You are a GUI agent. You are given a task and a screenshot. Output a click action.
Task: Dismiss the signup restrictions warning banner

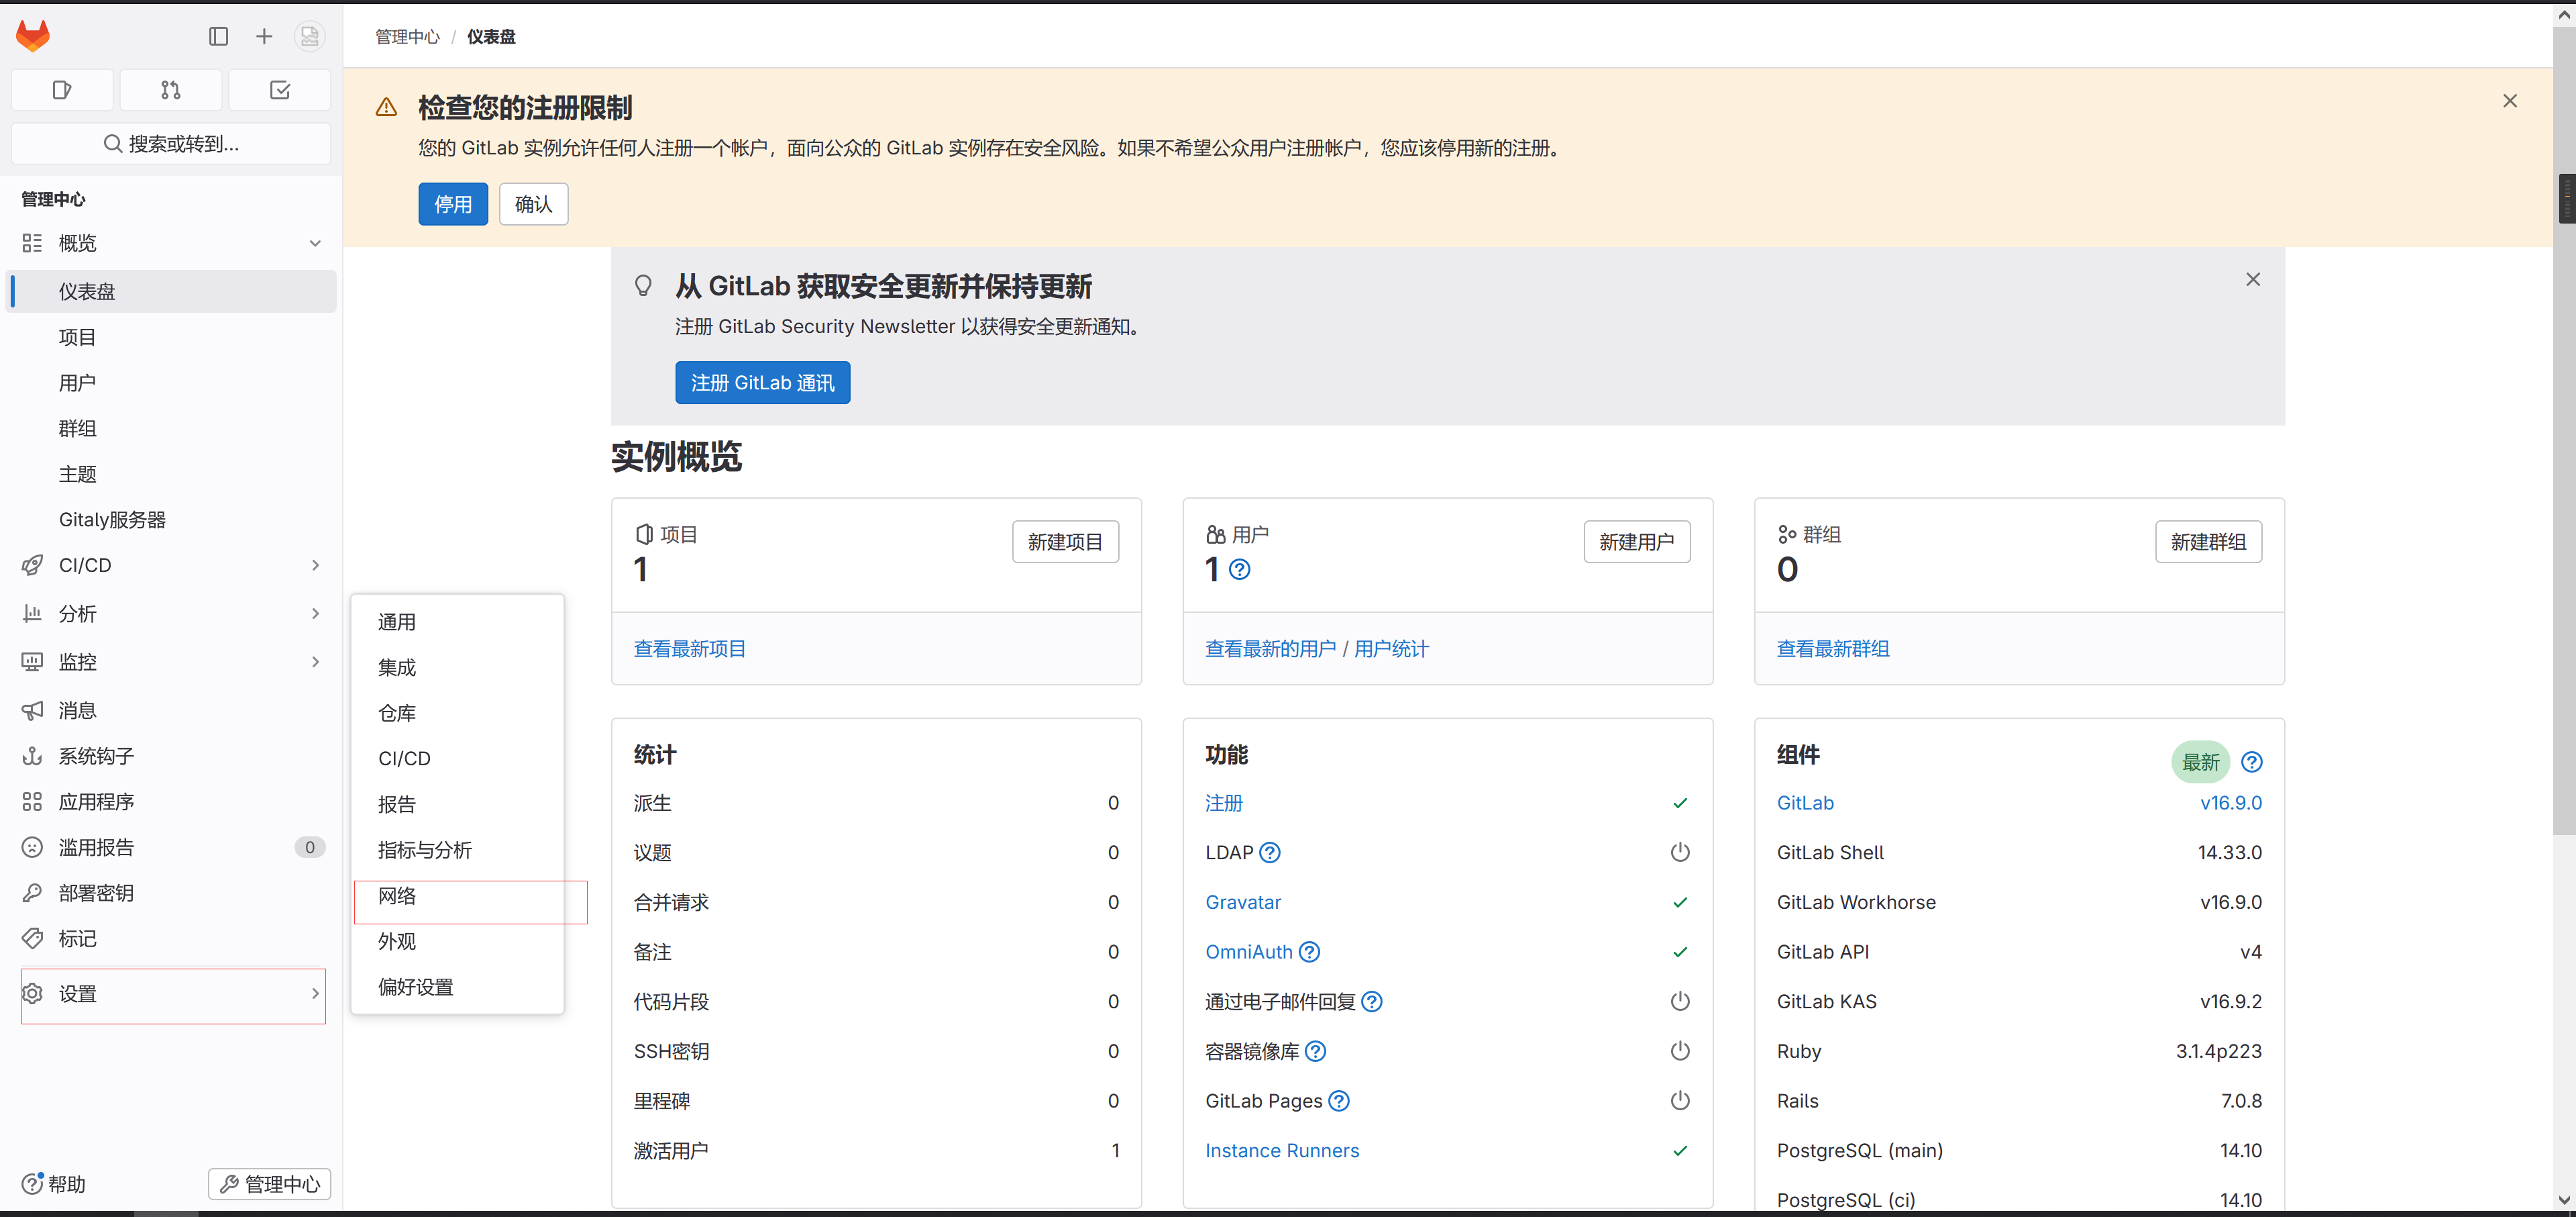click(2509, 101)
